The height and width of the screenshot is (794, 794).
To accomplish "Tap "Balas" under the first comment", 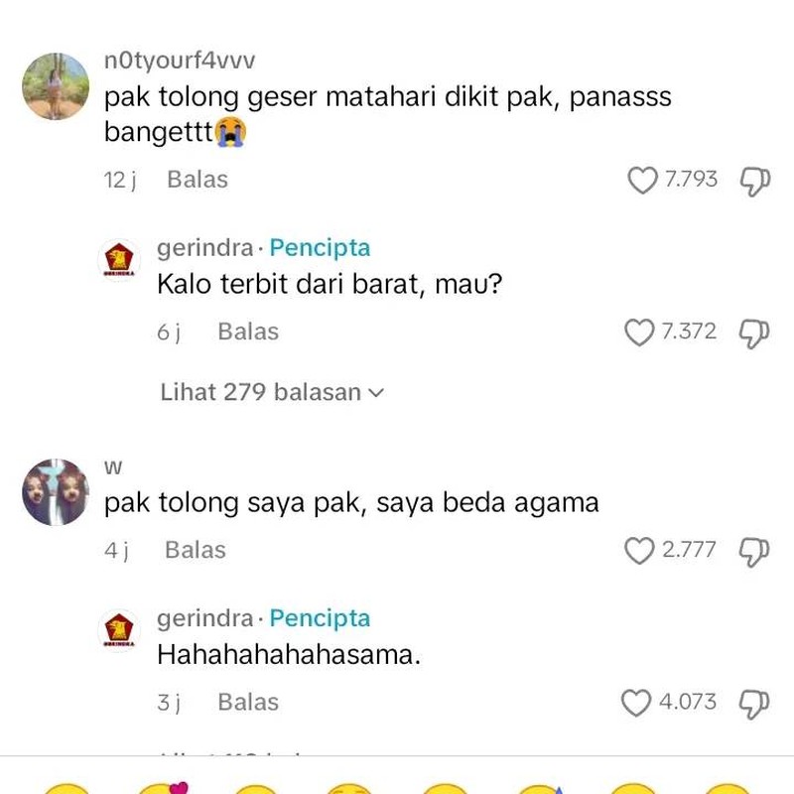I will [198, 180].
